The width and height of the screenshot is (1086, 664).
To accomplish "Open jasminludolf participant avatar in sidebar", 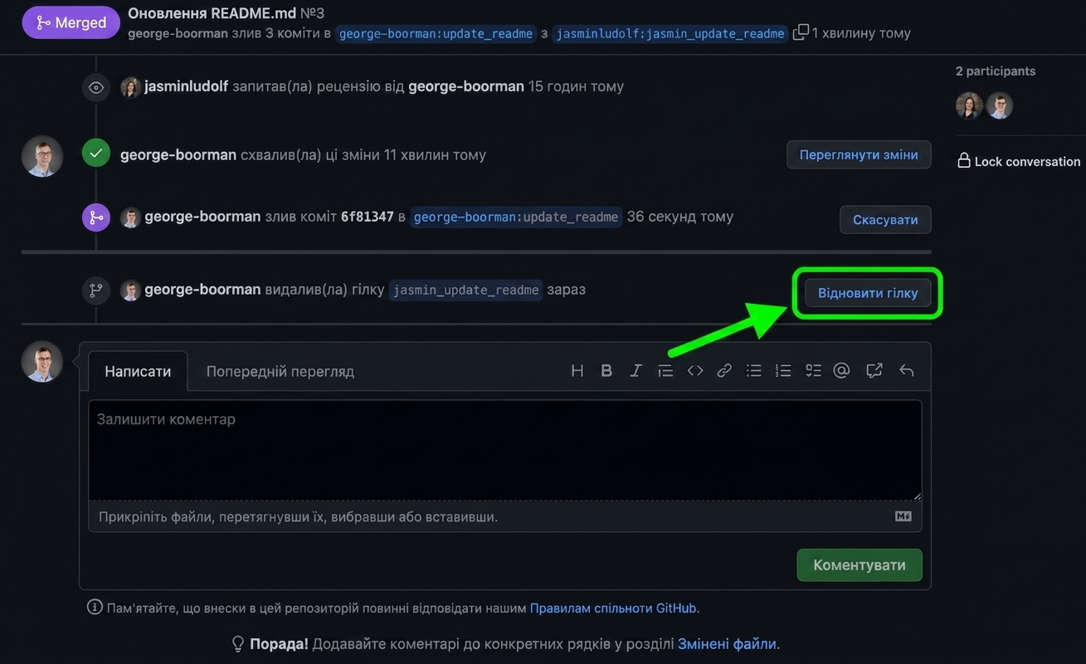I will (969, 105).
